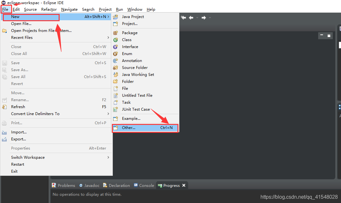Image resolution: width=341 pixels, height=203 pixels.
Task: Click the Eclipse logo in title bar
Action: pos(3,3)
